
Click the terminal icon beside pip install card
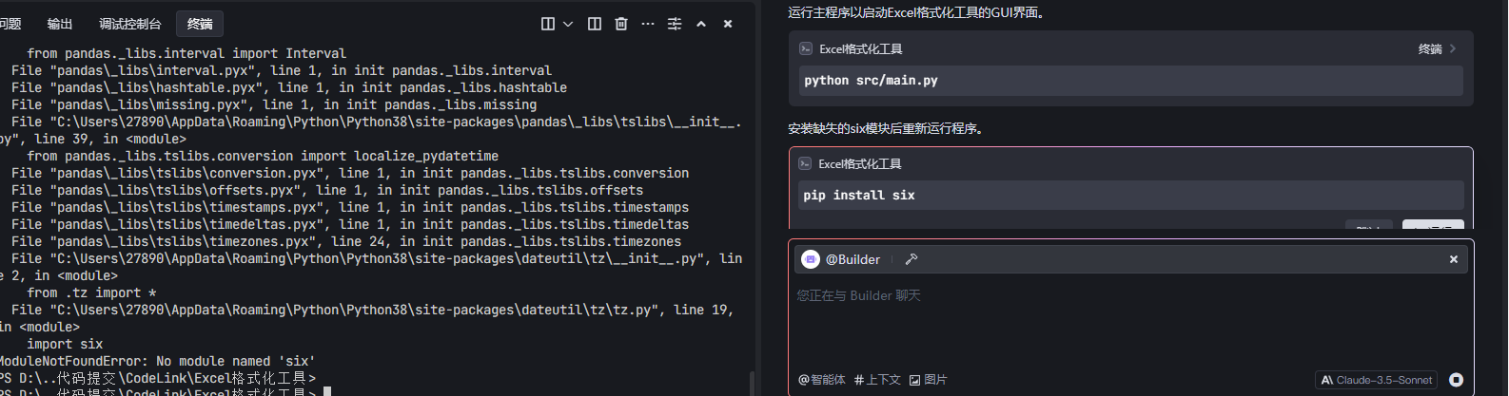(805, 163)
